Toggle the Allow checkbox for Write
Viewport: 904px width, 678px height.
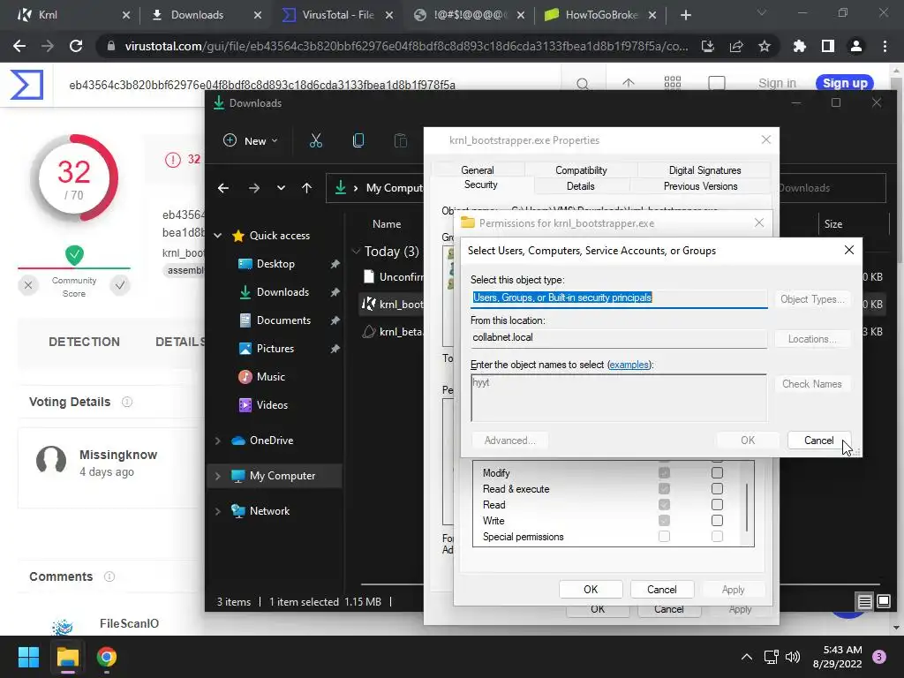pyautogui.click(x=664, y=521)
